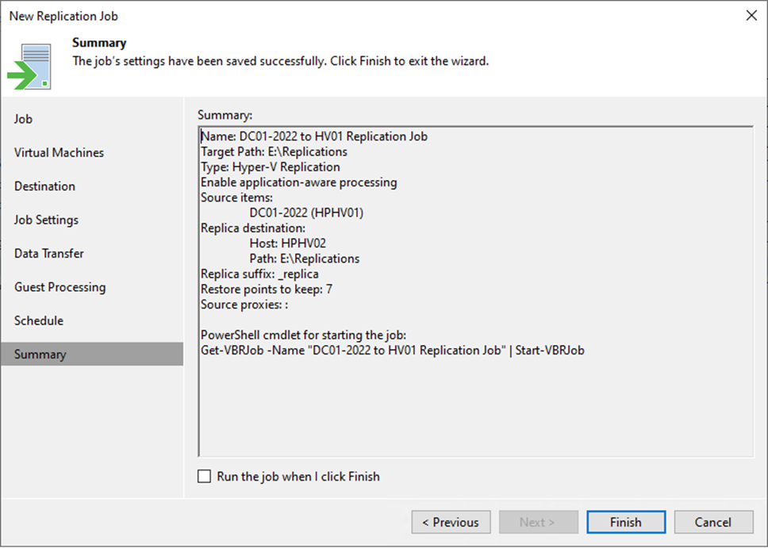Click the Previous button

tap(451, 522)
